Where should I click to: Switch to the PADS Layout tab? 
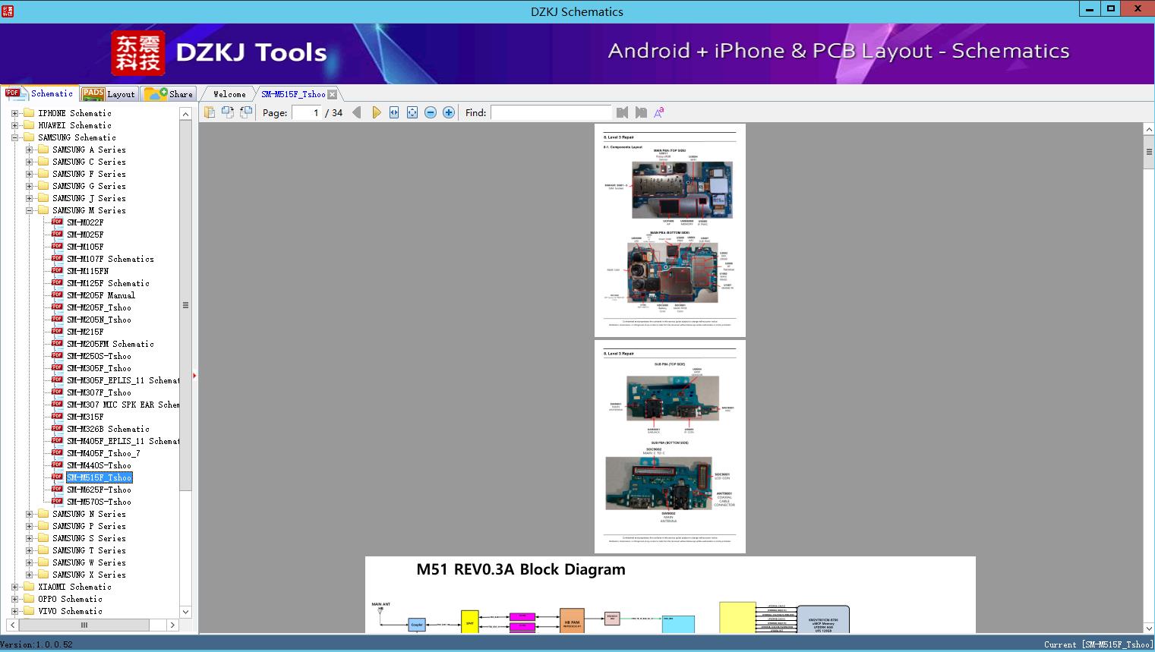pyautogui.click(x=109, y=94)
